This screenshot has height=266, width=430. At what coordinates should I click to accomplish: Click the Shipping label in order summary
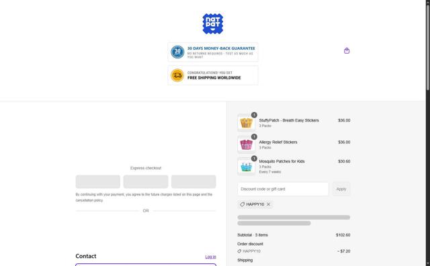245,260
